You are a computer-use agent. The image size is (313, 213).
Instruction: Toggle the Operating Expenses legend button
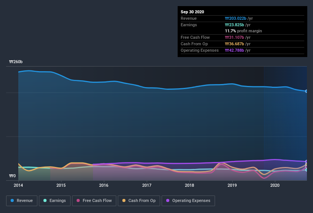click(188, 201)
